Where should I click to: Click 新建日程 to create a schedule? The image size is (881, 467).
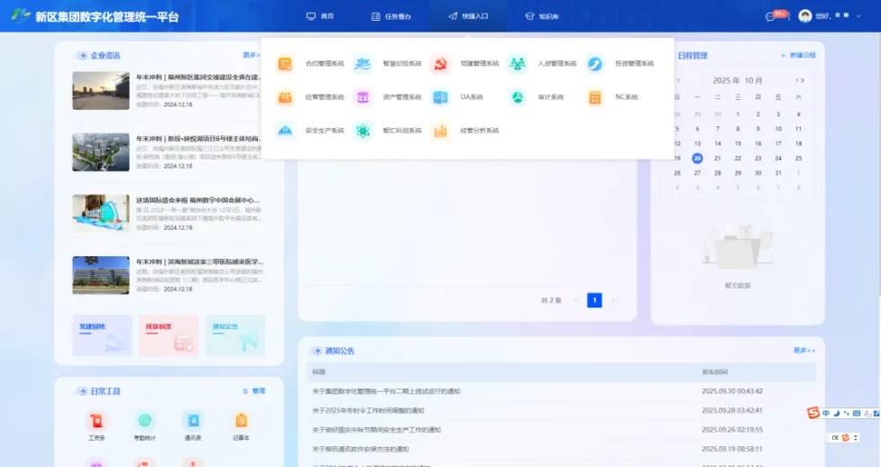click(x=798, y=55)
